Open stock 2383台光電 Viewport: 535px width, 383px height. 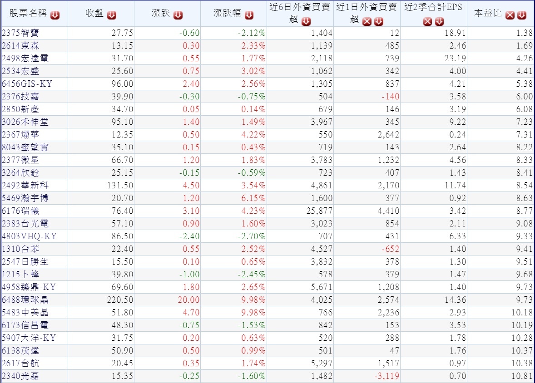coord(25,224)
